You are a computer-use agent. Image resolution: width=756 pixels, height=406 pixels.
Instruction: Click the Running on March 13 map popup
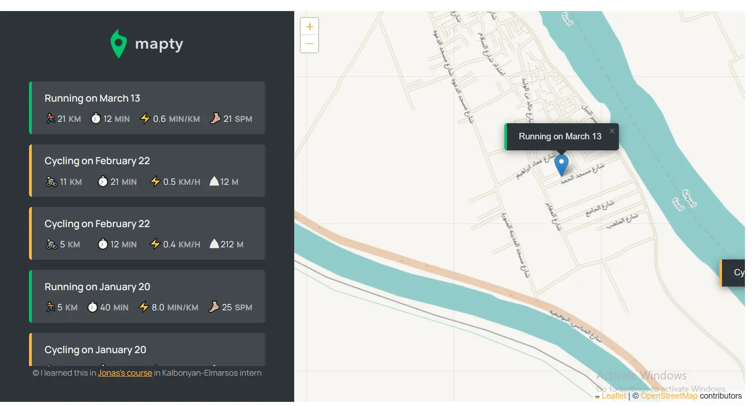pyautogui.click(x=561, y=137)
